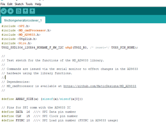Click the Verify checkmark icon
166x128 pixels.
(4, 11)
